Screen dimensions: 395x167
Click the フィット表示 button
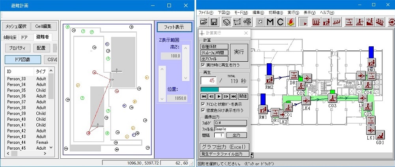[174, 27]
